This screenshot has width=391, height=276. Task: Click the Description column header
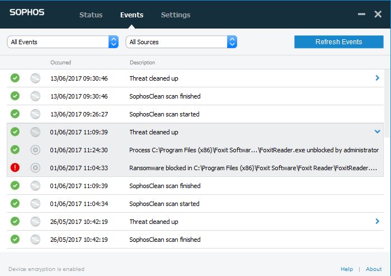(143, 62)
